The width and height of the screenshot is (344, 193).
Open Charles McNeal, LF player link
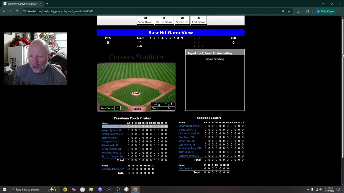[x=189, y=133]
